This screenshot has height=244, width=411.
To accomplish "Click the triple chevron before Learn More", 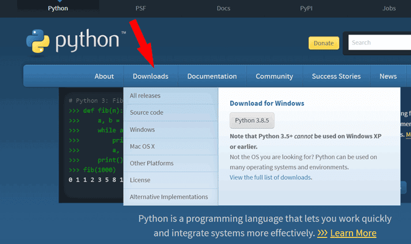I will pyautogui.click(x=322, y=232).
